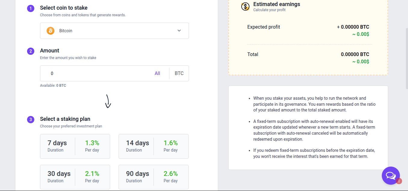Select the 14 days staking plan
Image resolution: width=408 pixels, height=191 pixels.
point(153,146)
